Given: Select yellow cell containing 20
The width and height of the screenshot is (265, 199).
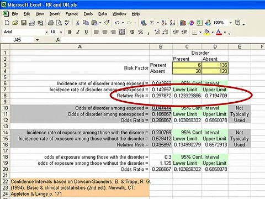Looking at the screenshot, I should click(x=187, y=71).
